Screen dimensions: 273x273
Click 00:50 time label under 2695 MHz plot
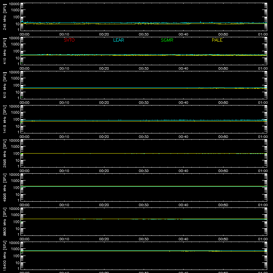coord(223,171)
